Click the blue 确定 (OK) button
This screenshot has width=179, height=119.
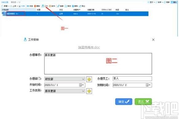[x=124, y=102]
